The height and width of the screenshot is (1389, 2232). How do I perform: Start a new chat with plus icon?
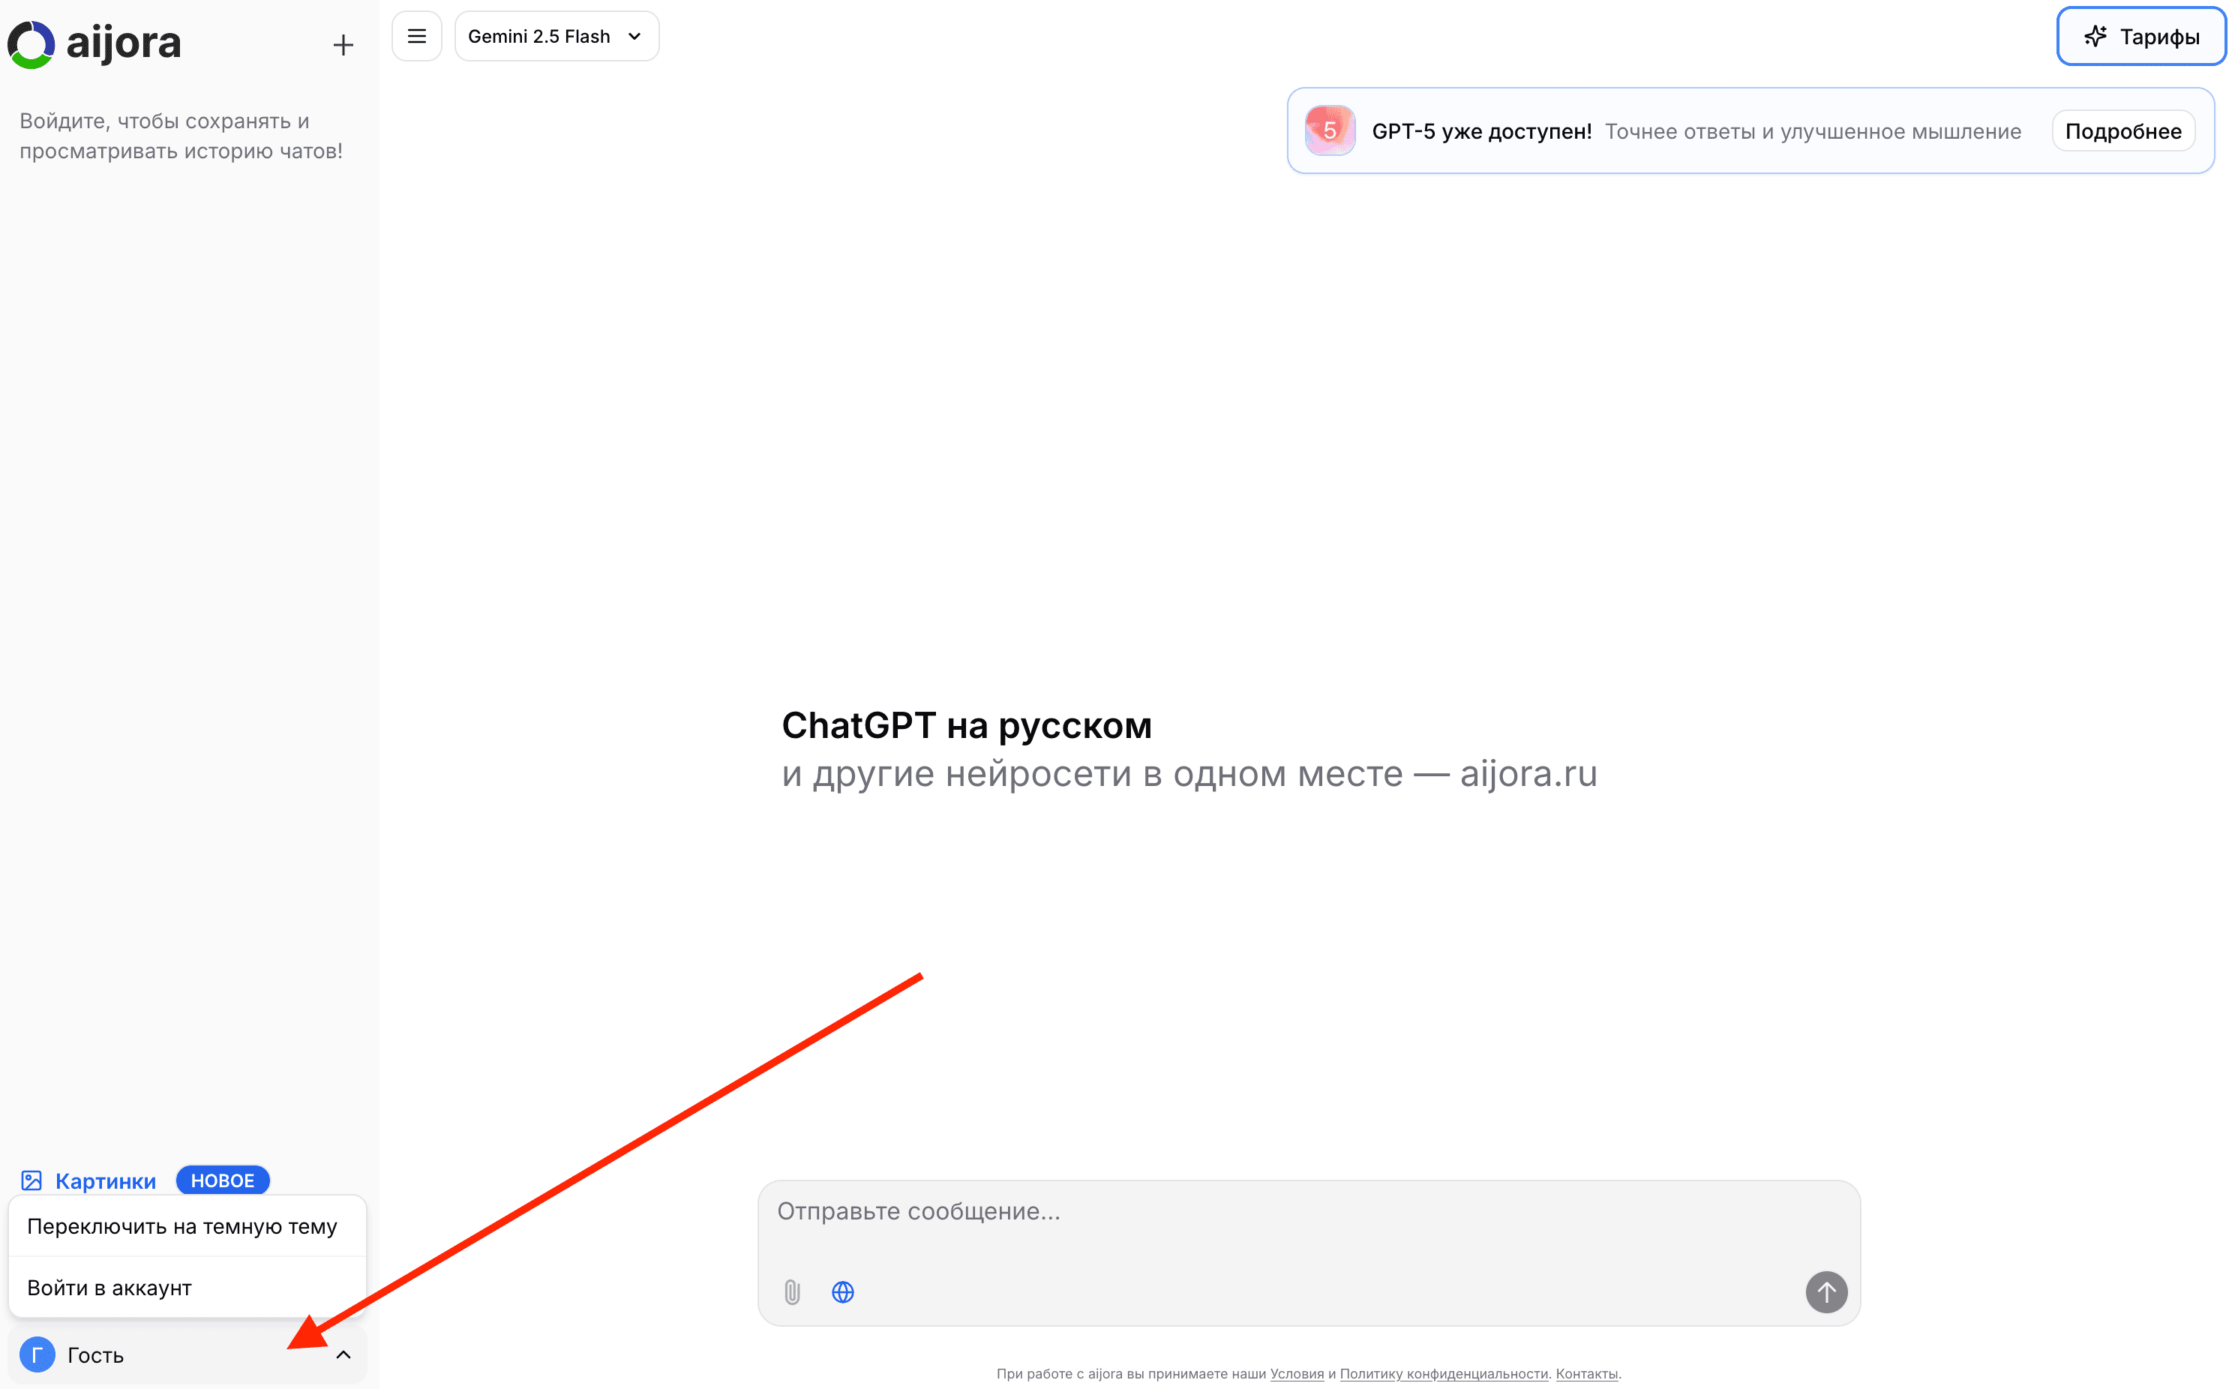coord(343,45)
